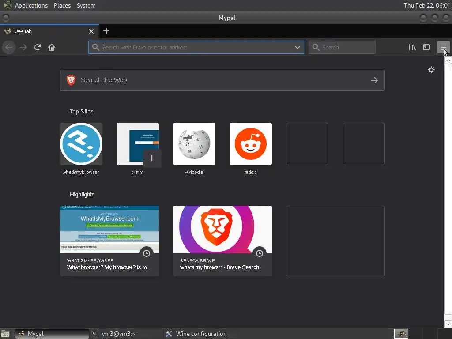
Task: Toggle the sidebar view icon
Action: [426, 47]
